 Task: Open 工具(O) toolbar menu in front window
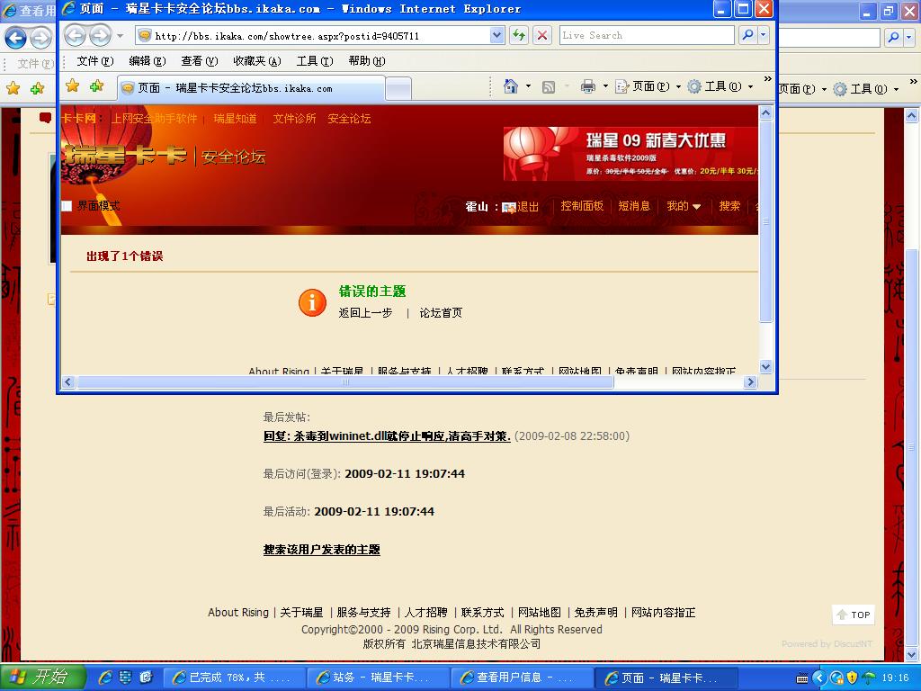pyautogui.click(x=720, y=87)
